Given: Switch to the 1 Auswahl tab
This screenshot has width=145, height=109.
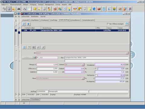Looking at the screenshot, I should (25, 20).
